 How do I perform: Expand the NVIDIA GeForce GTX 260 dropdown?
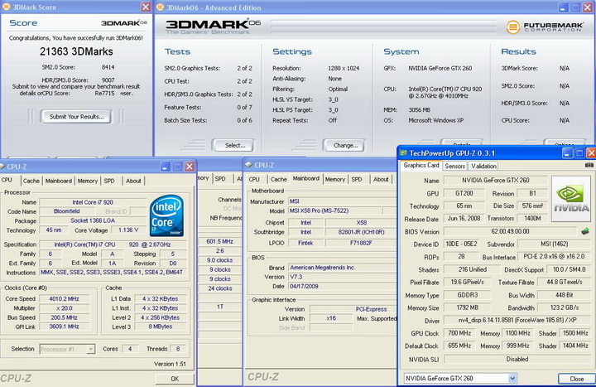512,378
